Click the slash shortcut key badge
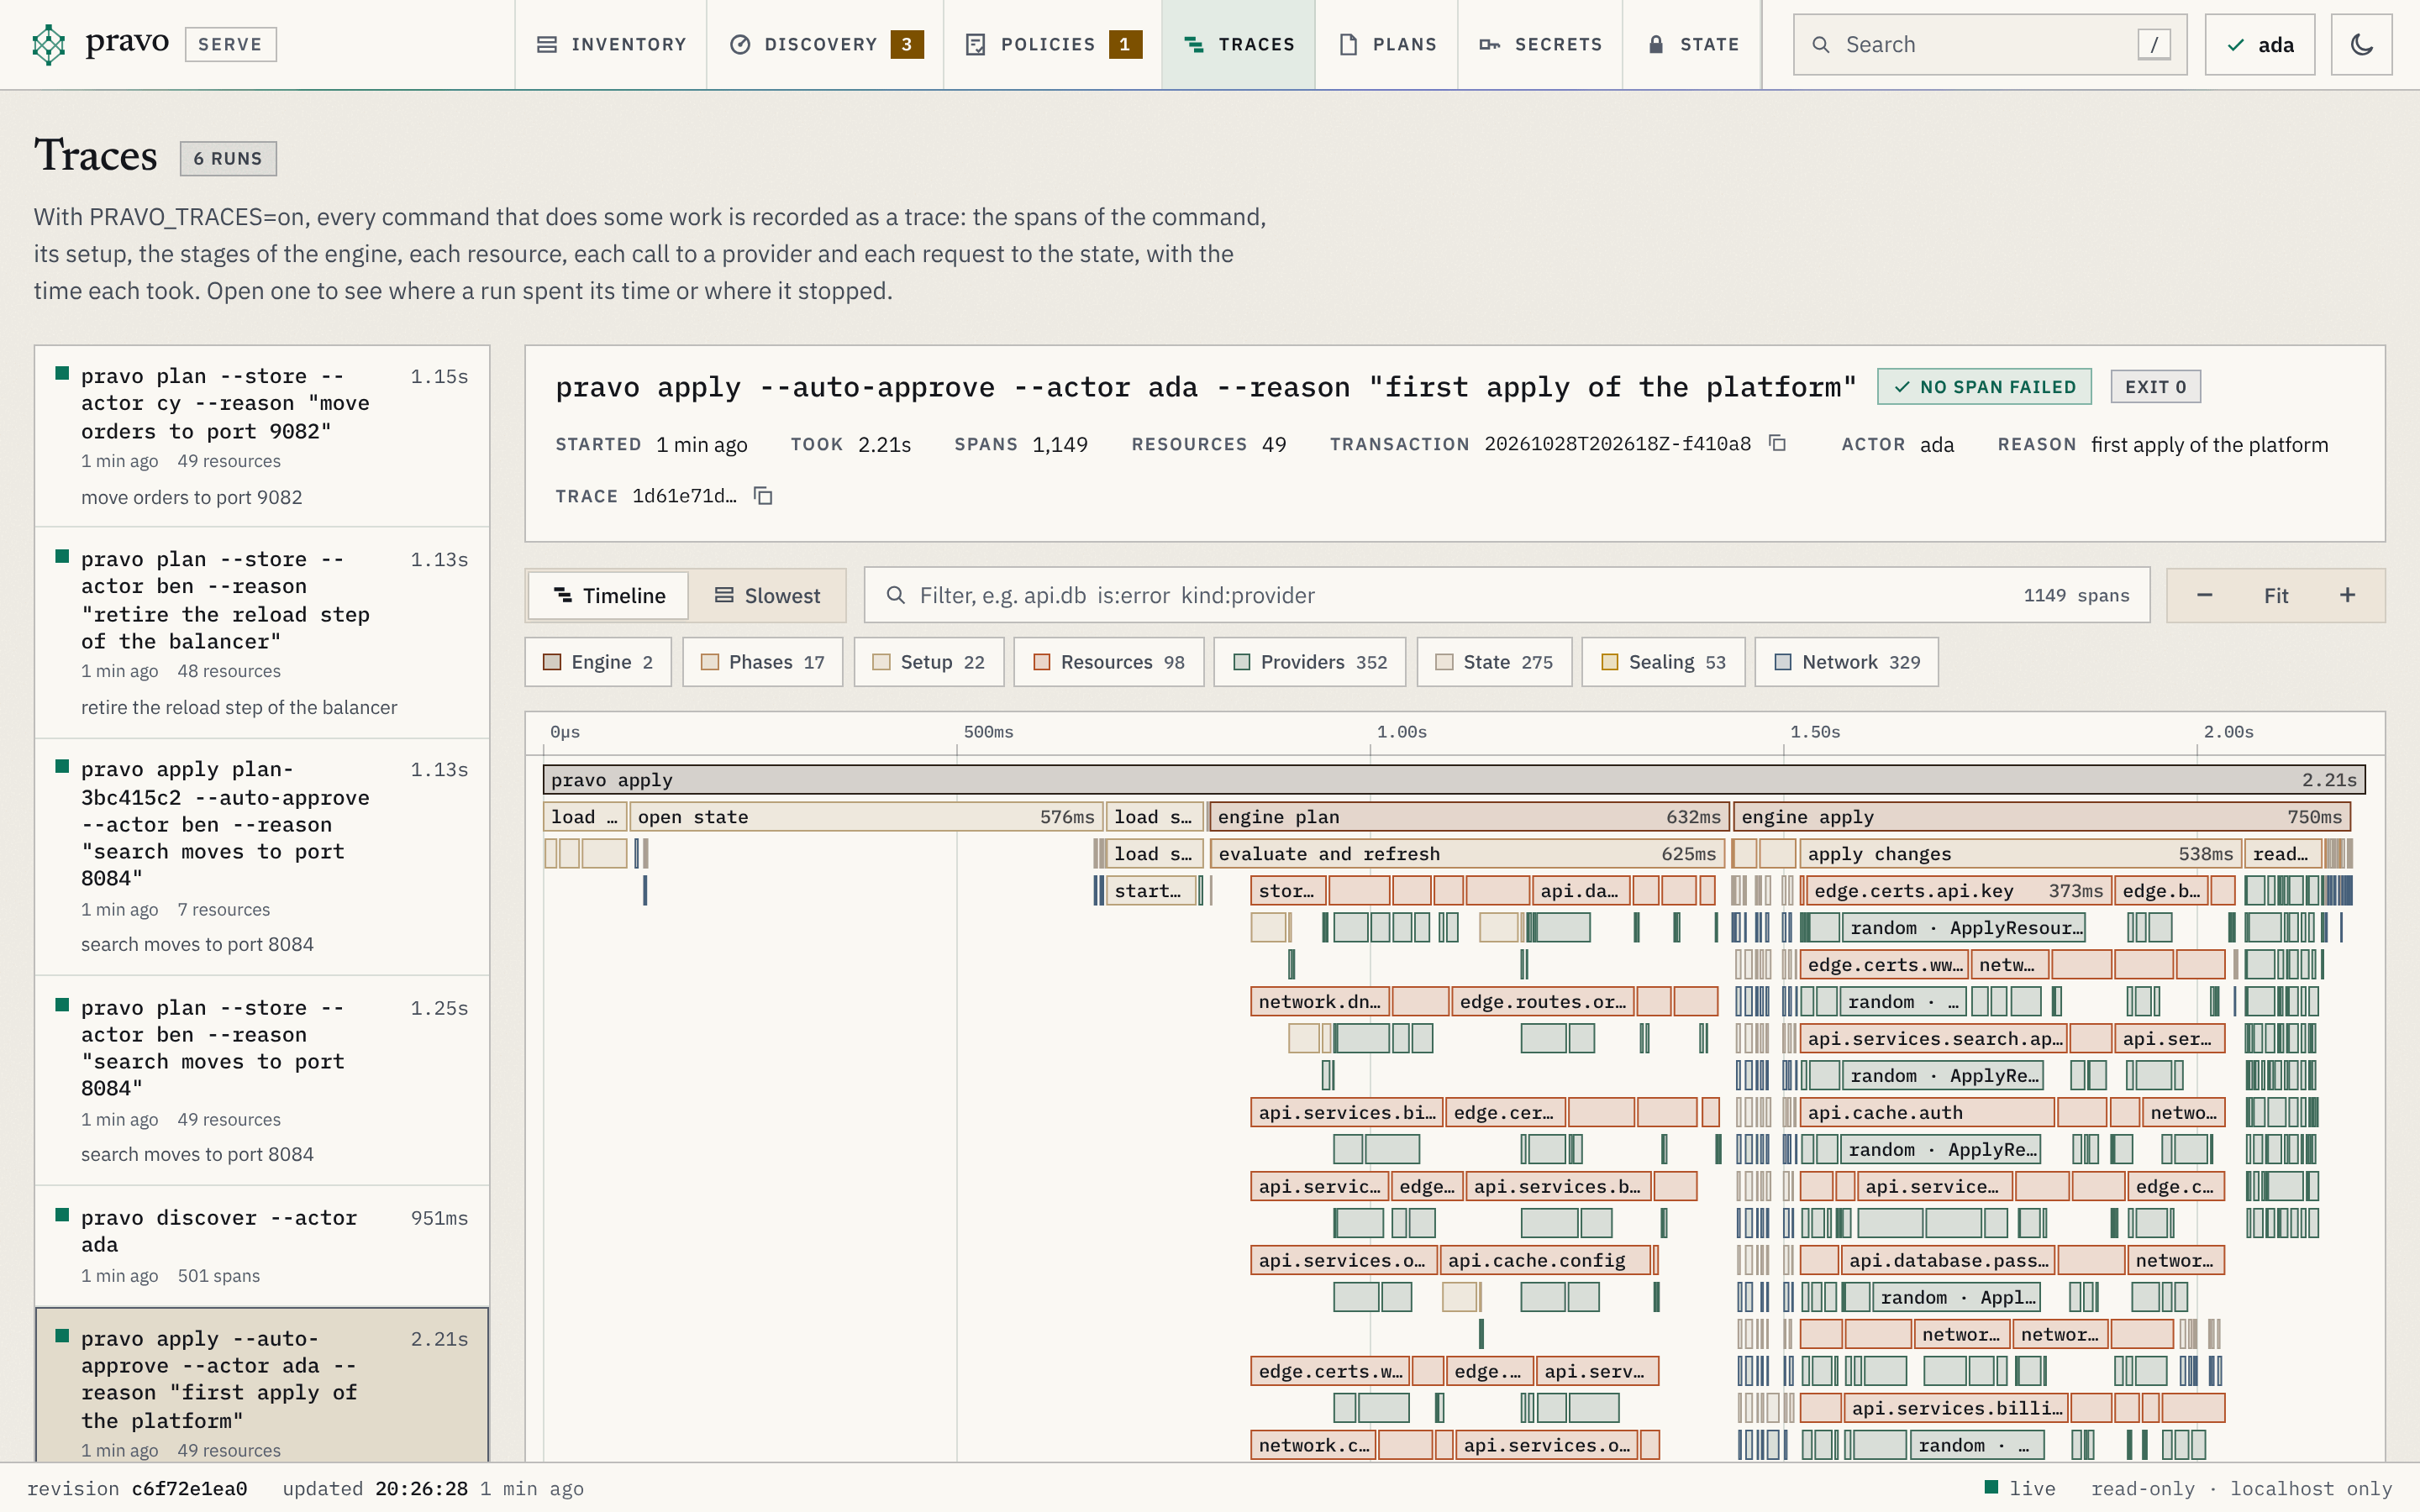Image resolution: width=2420 pixels, height=1512 pixels. tap(2153, 44)
